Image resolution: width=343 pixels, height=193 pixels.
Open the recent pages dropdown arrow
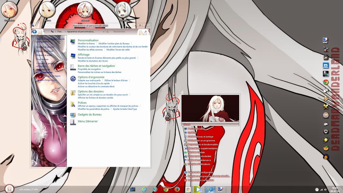coord(44,32)
